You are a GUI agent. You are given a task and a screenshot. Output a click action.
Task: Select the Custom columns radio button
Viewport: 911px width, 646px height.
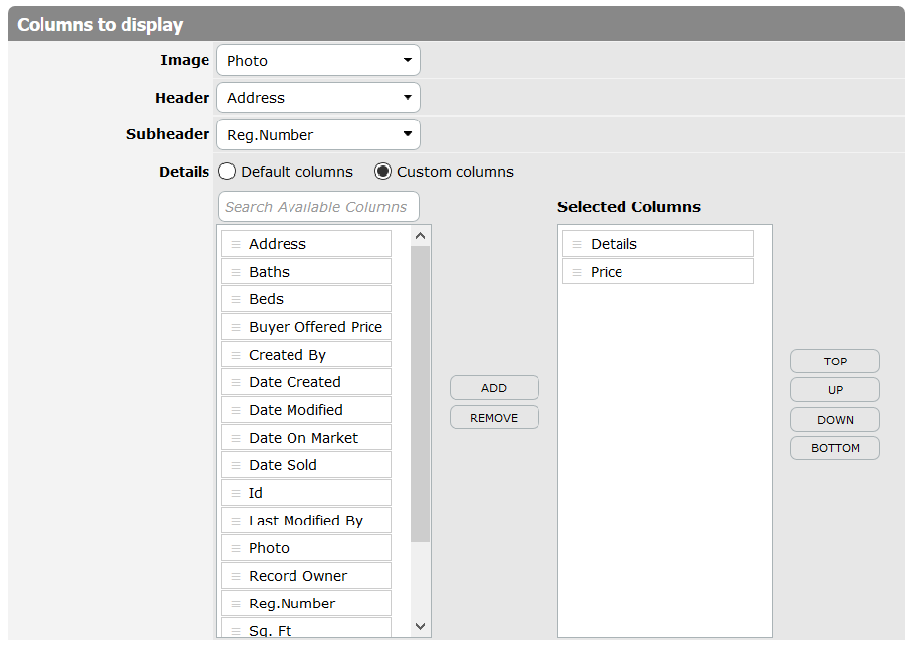(x=382, y=171)
